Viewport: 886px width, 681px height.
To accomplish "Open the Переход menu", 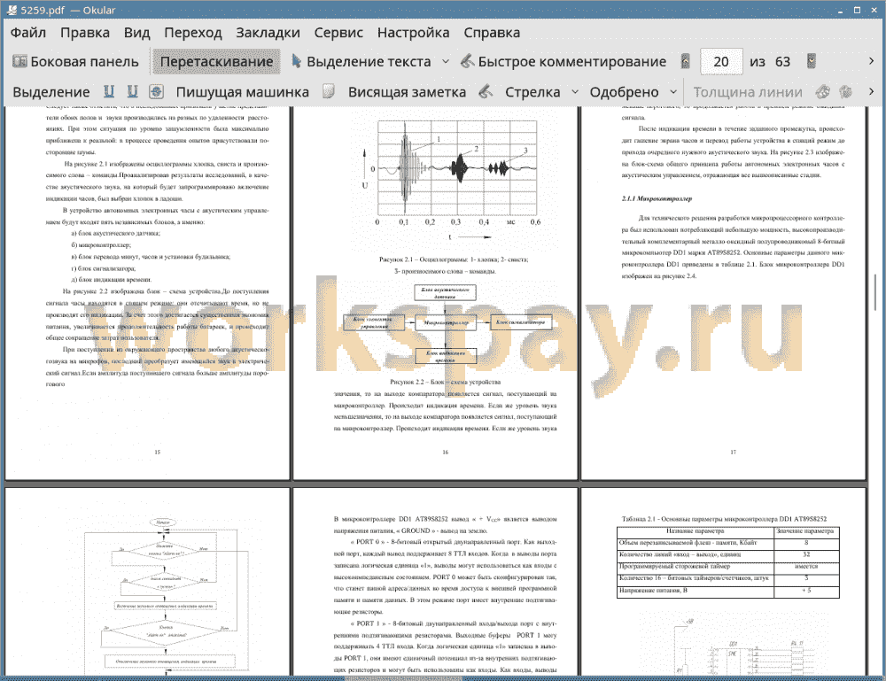I will [x=192, y=33].
